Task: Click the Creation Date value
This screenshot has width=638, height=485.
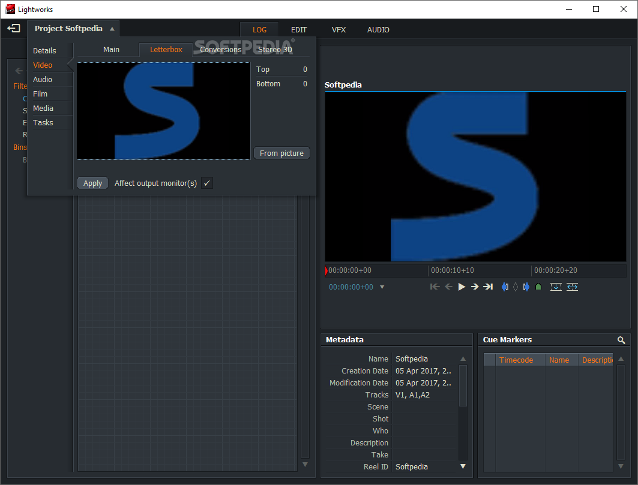Action: [x=424, y=370]
